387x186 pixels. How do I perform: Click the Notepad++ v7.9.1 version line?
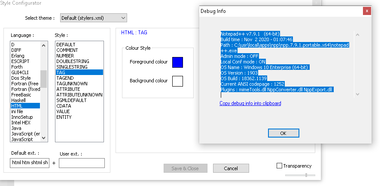[x=250, y=34]
